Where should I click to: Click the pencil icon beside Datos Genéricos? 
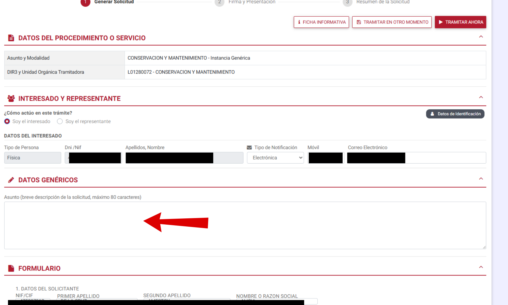pyautogui.click(x=11, y=180)
